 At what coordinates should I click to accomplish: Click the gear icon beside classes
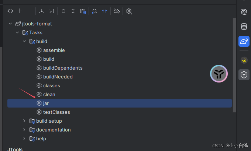[x=39, y=86]
